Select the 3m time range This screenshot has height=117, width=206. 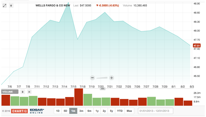click(x=81, y=111)
